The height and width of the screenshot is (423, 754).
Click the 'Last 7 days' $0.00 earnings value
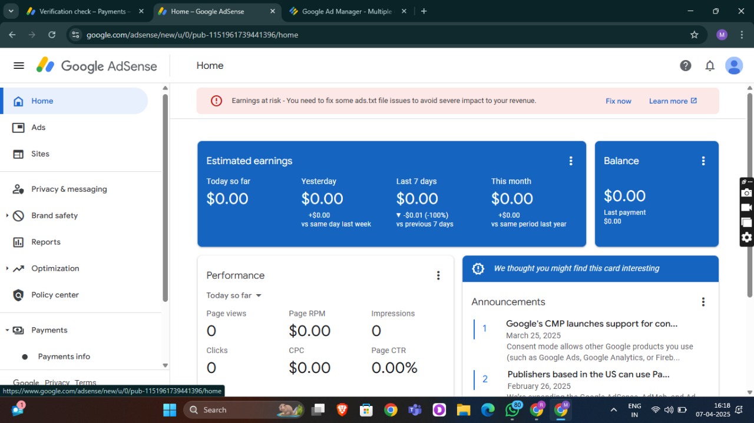point(417,199)
